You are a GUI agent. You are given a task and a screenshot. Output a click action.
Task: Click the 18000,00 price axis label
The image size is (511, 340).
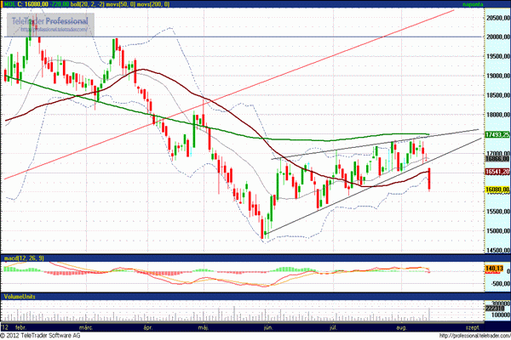click(497, 115)
